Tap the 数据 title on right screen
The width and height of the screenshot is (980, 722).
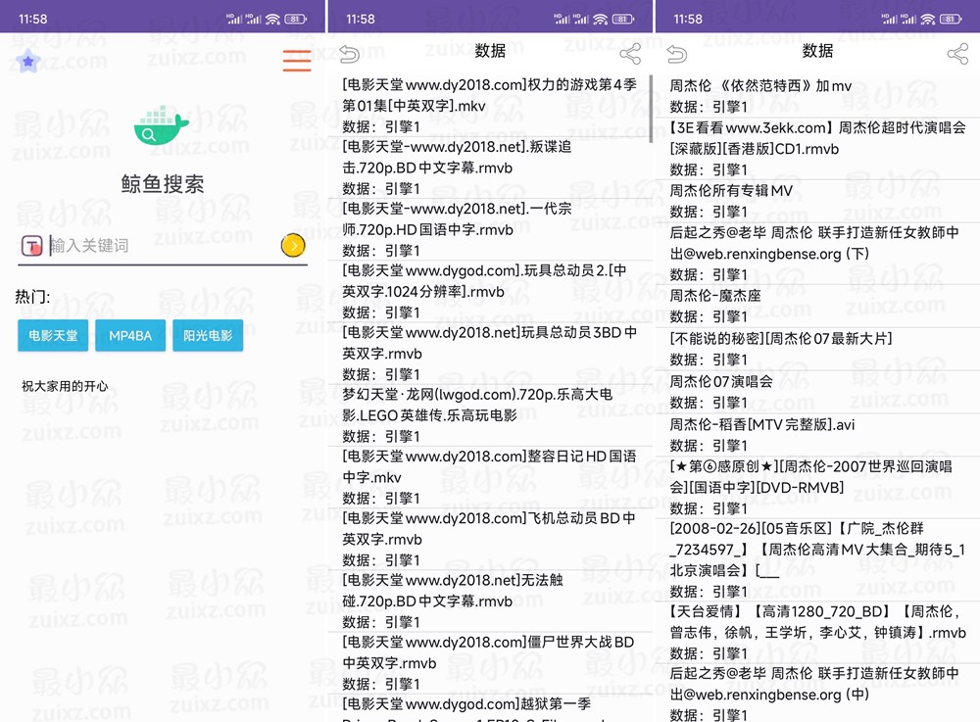pos(817,51)
